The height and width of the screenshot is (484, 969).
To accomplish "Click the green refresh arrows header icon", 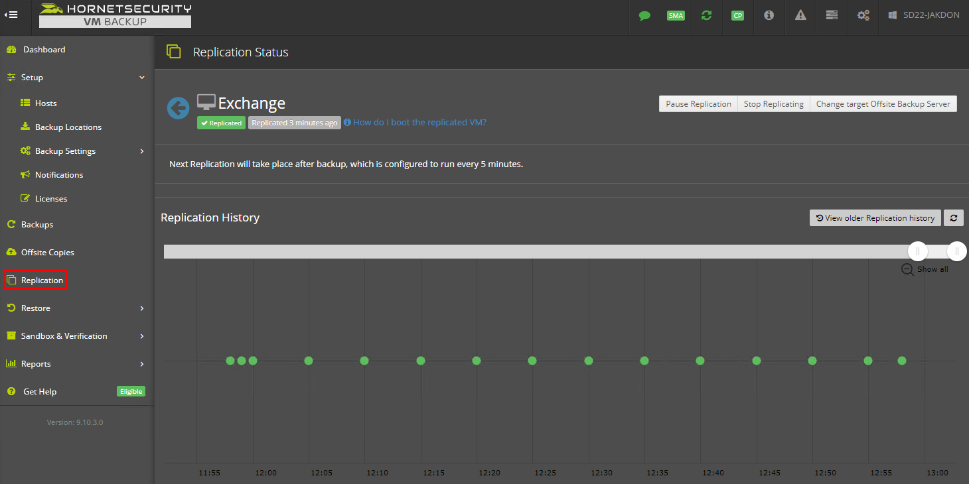I will point(706,15).
